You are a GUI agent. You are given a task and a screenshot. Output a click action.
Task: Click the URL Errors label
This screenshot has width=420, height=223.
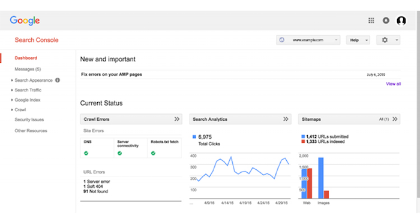(x=94, y=172)
